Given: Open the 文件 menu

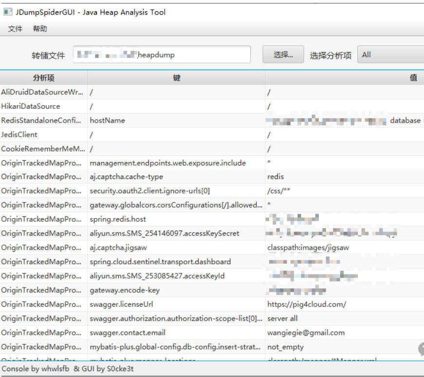Looking at the screenshot, I should (15, 29).
